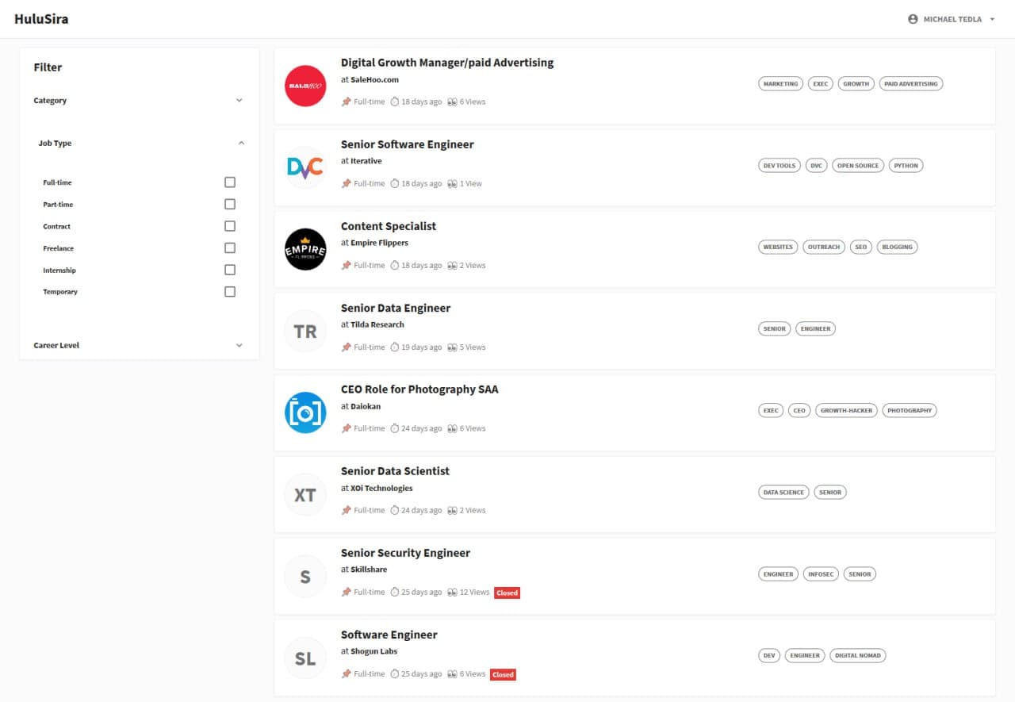Click the TR Tilda Research avatar
Image resolution: width=1015 pixels, height=702 pixels.
305,332
